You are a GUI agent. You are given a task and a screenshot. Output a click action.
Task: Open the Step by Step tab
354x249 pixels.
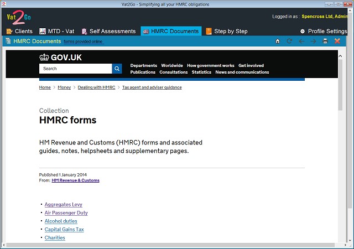point(227,31)
